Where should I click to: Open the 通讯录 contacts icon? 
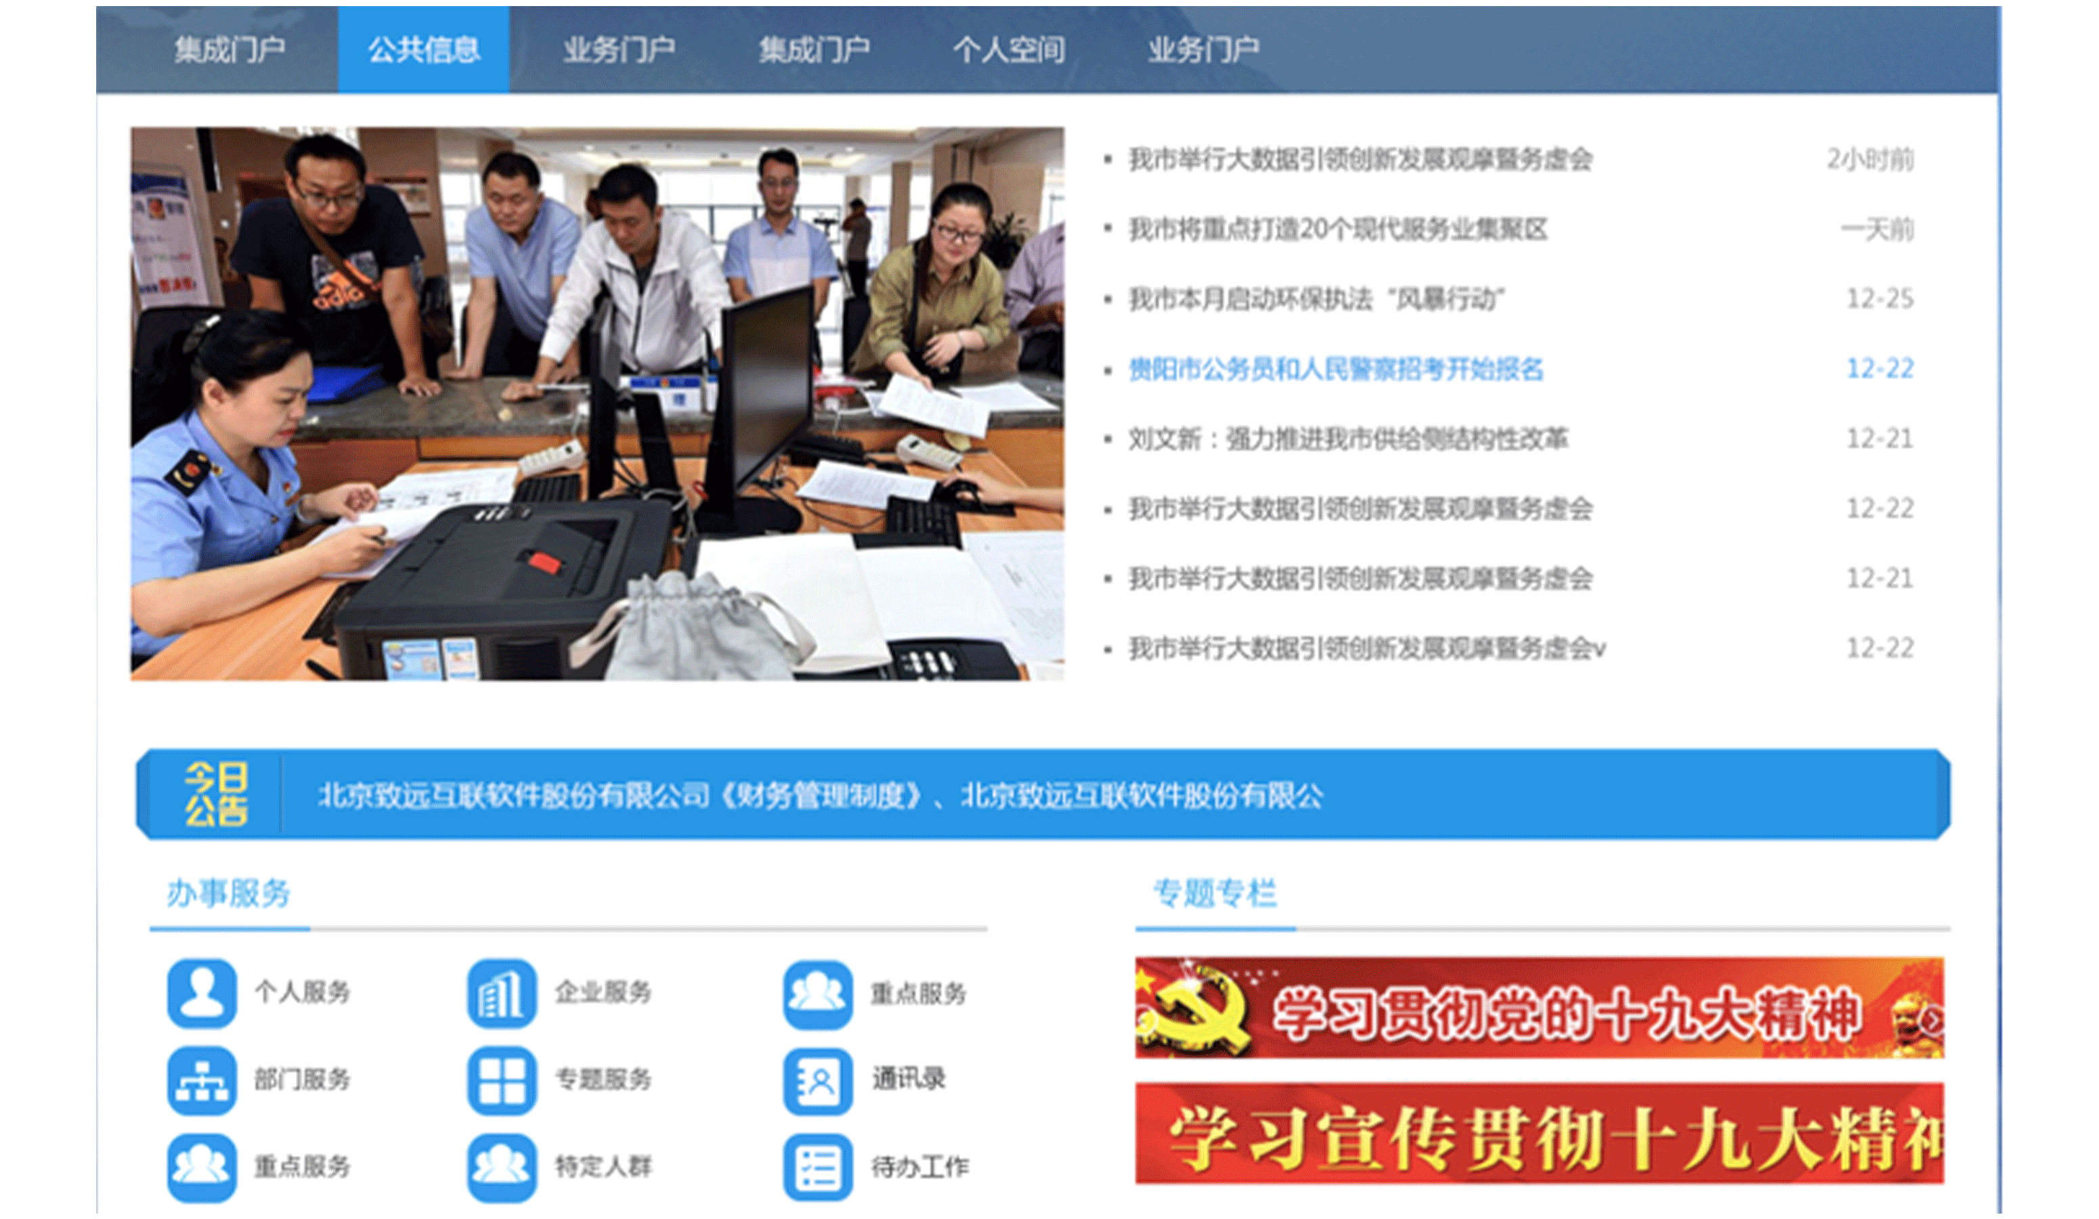click(817, 1081)
